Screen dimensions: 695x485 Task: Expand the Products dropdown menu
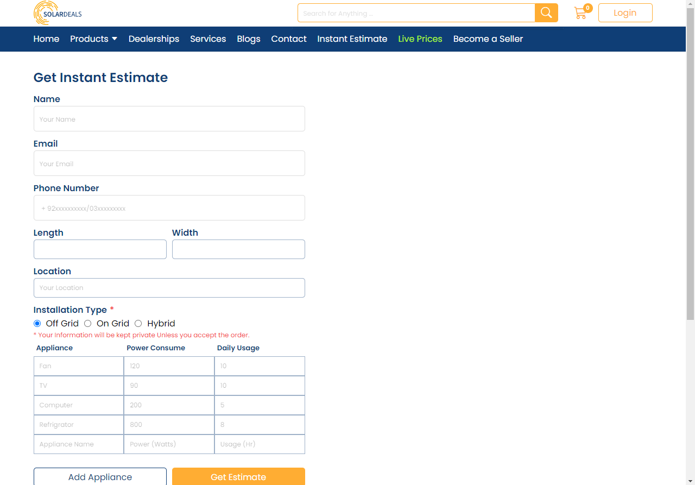click(x=93, y=39)
